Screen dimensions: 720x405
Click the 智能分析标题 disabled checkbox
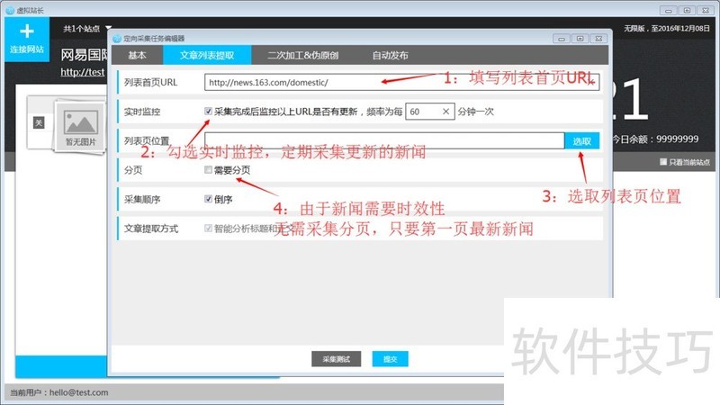pyautogui.click(x=208, y=229)
